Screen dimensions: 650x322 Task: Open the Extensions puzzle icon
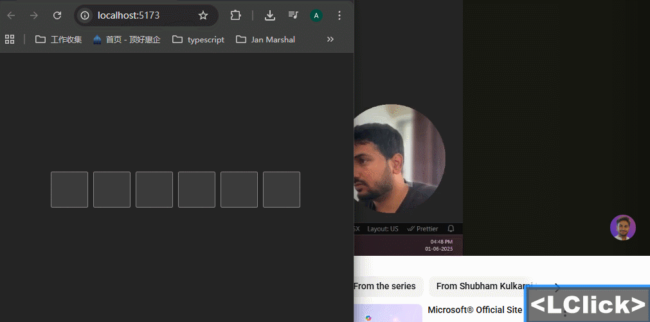(235, 15)
